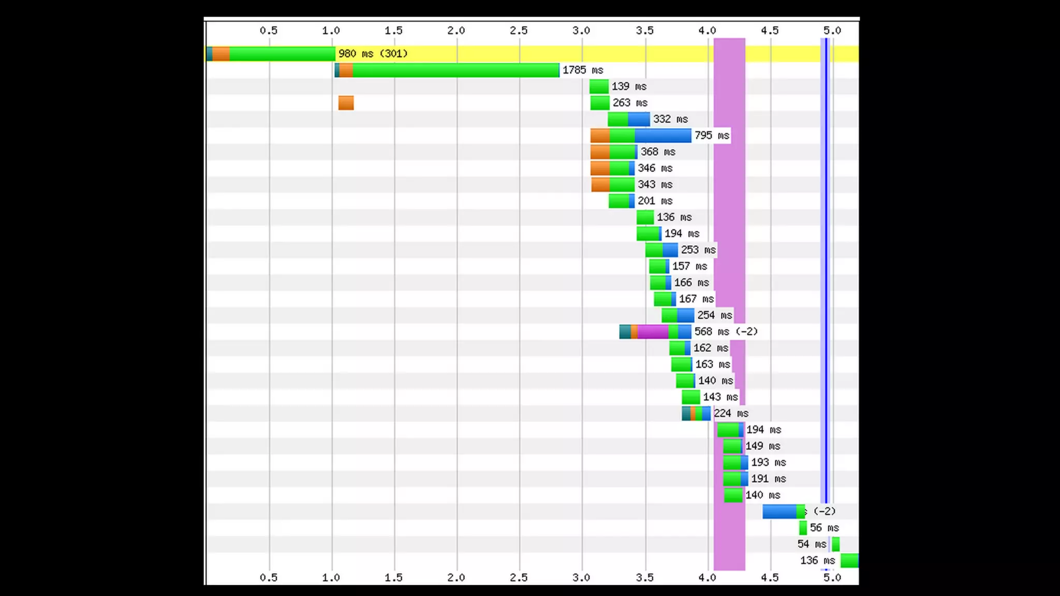Click the 224 ms multicolor request bar
Screen dimensions: 1060x596
tap(696, 413)
